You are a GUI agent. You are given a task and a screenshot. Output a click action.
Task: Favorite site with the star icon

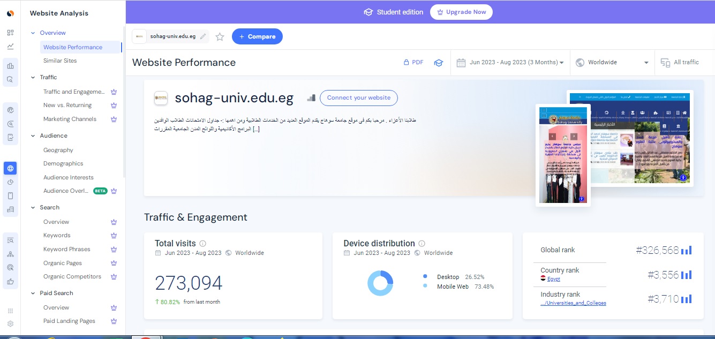(220, 37)
